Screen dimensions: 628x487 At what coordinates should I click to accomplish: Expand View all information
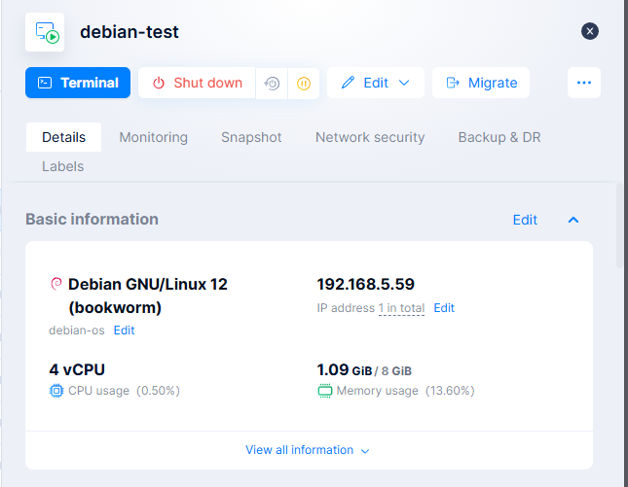[308, 450]
